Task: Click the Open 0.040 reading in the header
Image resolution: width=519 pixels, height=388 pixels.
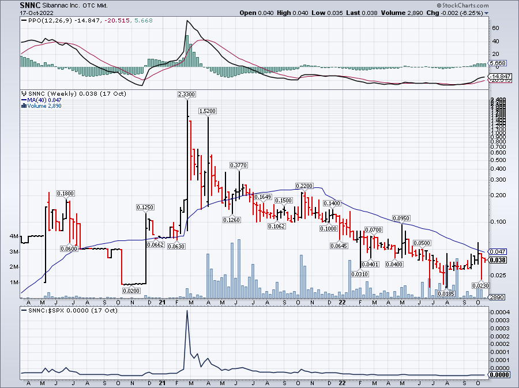Action: click(257, 13)
